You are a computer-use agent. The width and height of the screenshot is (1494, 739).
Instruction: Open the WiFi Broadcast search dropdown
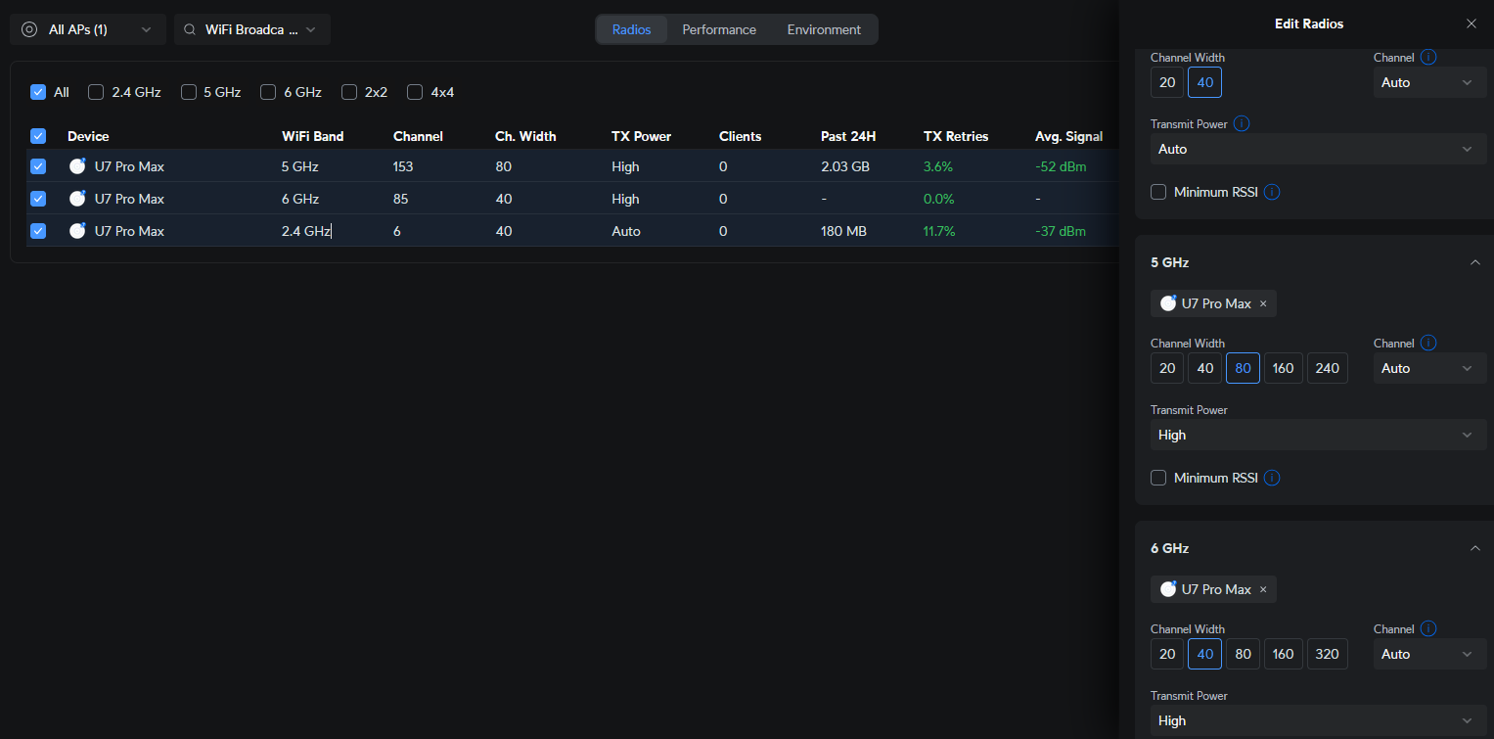252,29
